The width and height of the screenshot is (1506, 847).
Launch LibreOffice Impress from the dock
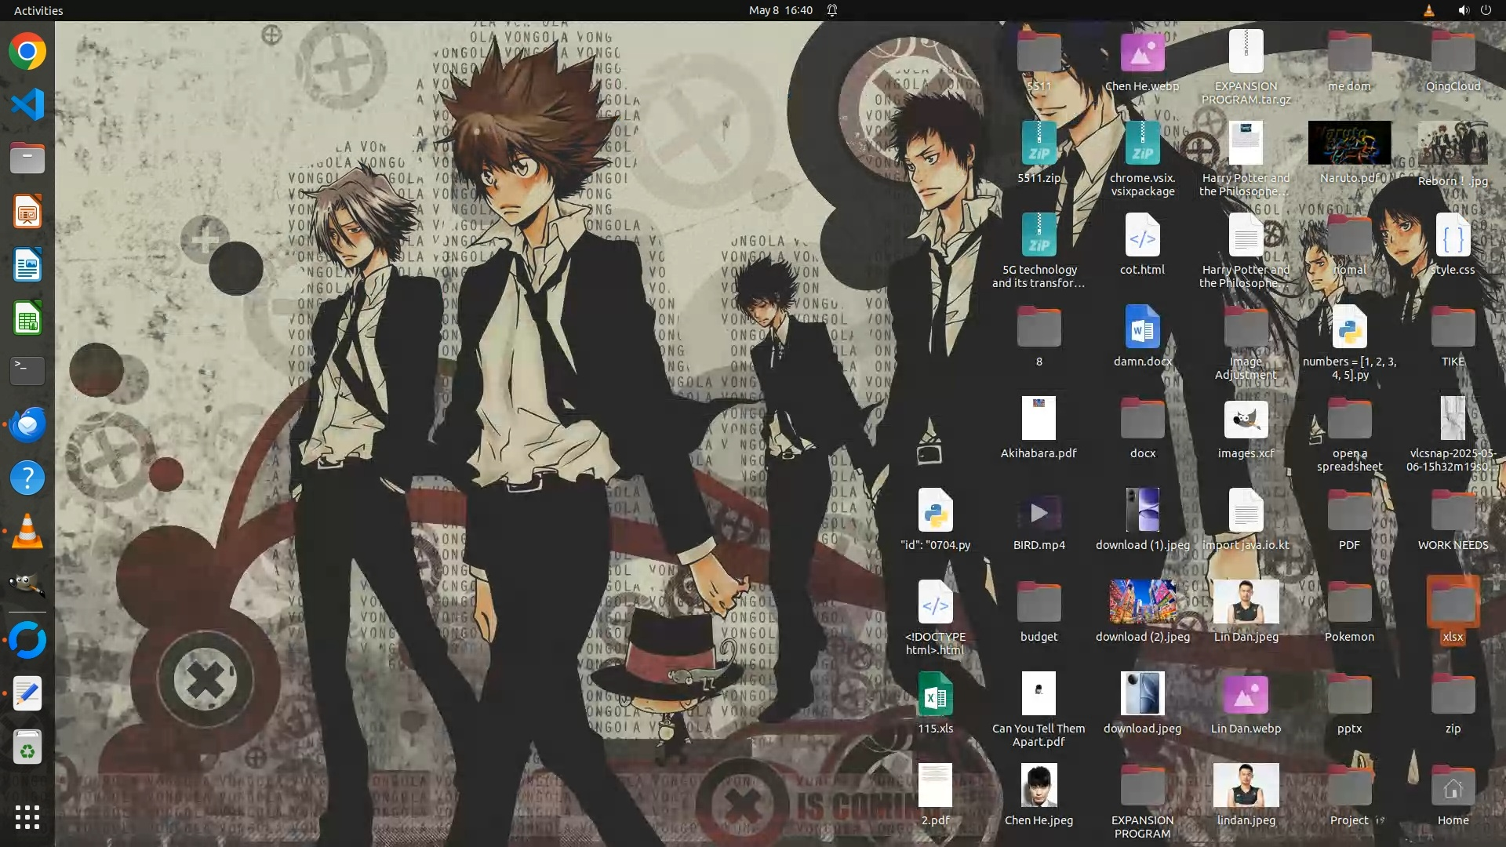(27, 212)
